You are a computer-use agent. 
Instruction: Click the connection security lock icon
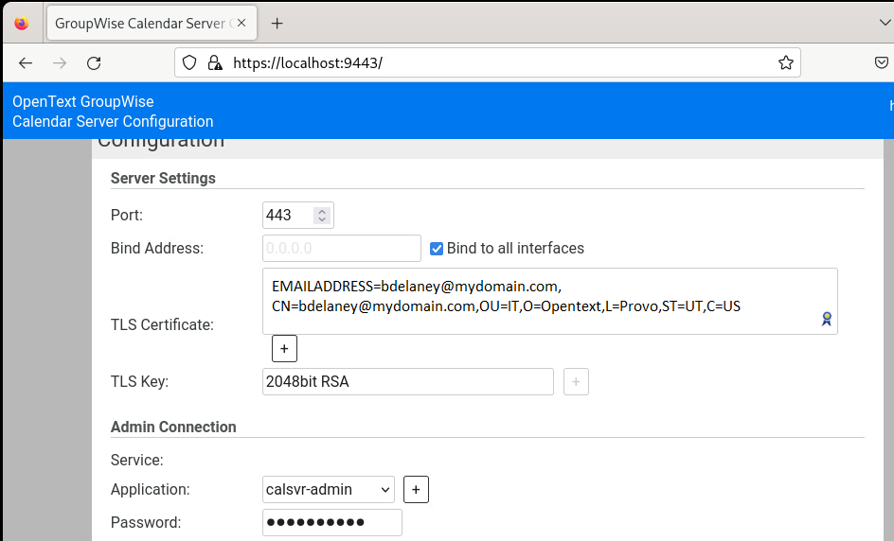click(x=215, y=62)
